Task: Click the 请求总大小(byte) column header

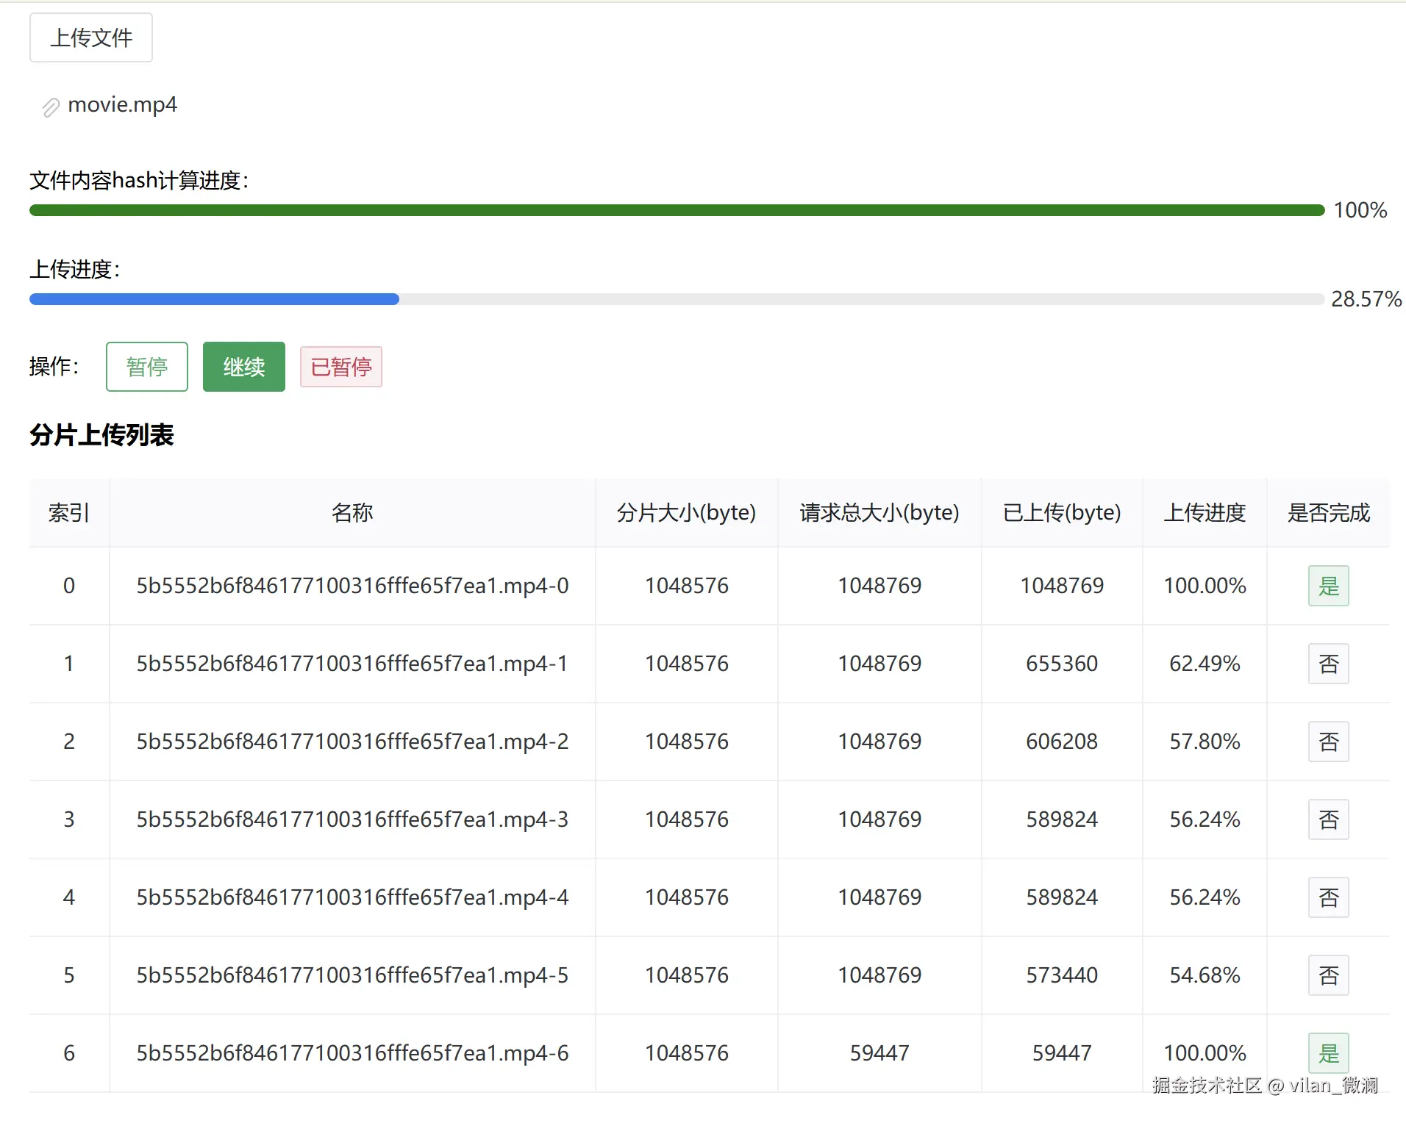Action: coord(879,512)
